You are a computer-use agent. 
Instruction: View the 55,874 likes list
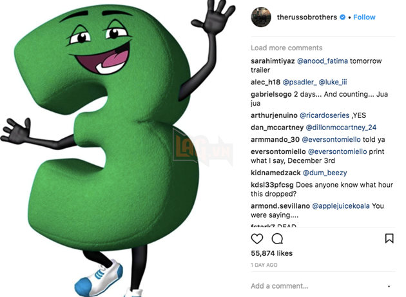(x=271, y=253)
